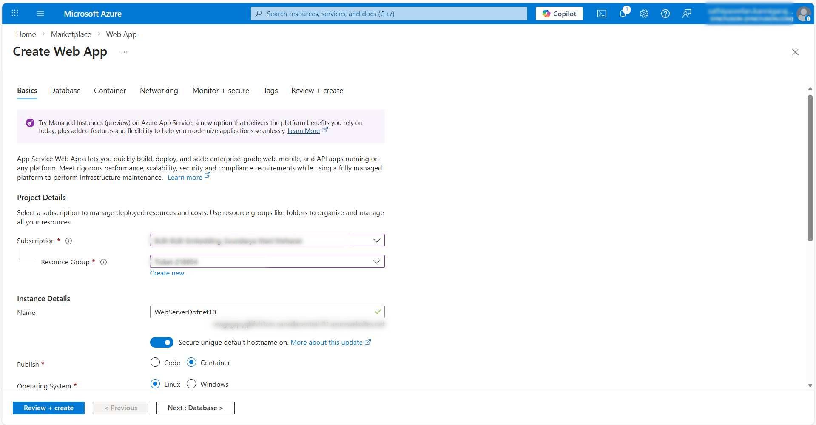This screenshot has width=816, height=425.
Task: Choose Linux operating system
Action: tap(155, 384)
